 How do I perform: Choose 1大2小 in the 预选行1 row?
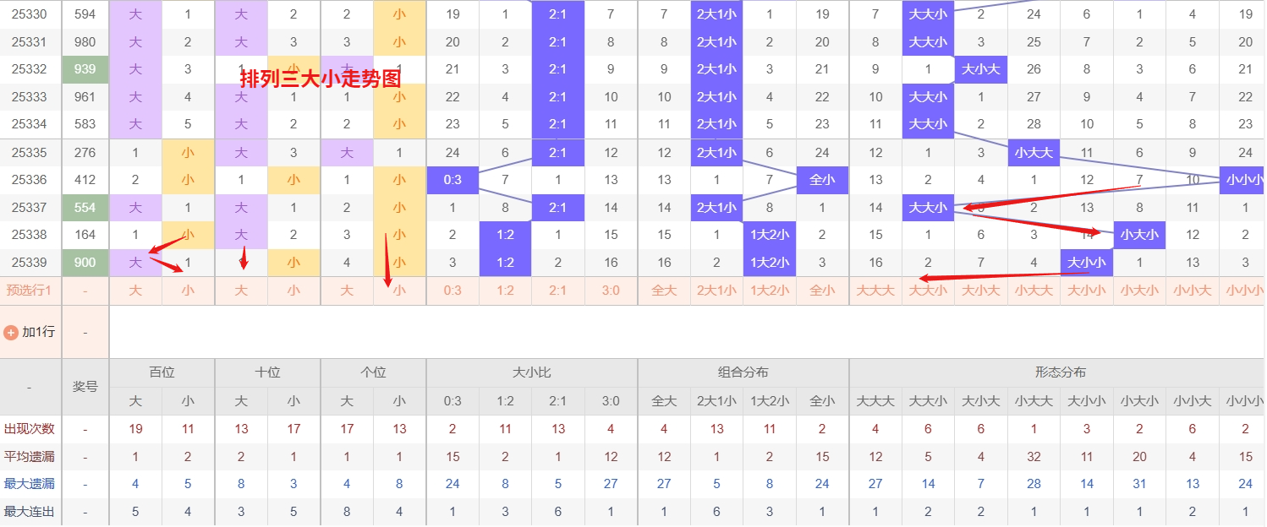point(770,291)
